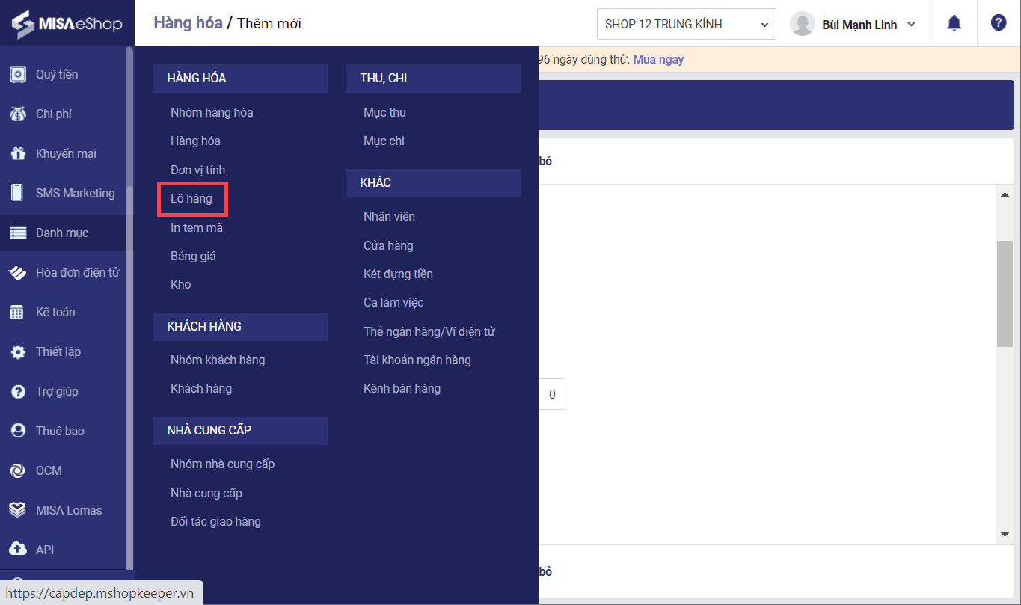Click the user avatar picture
This screenshot has height=605, width=1021.
(x=803, y=24)
